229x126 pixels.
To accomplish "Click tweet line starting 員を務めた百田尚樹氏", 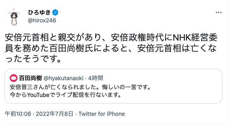I will coord(111,48).
